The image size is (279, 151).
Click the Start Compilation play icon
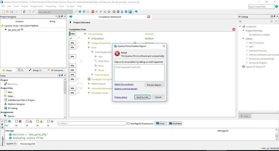click(x=97, y=12)
